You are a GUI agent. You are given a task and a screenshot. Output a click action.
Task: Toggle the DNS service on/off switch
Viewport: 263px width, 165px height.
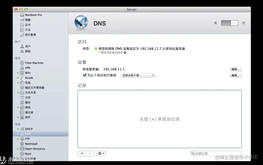tap(230, 23)
